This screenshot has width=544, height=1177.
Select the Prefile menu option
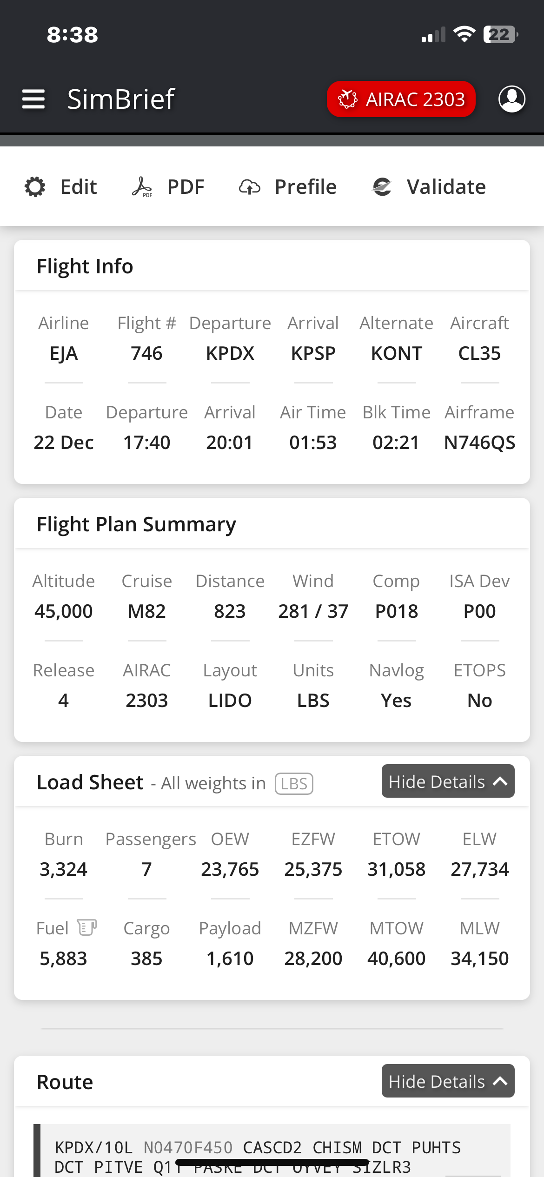305,187
